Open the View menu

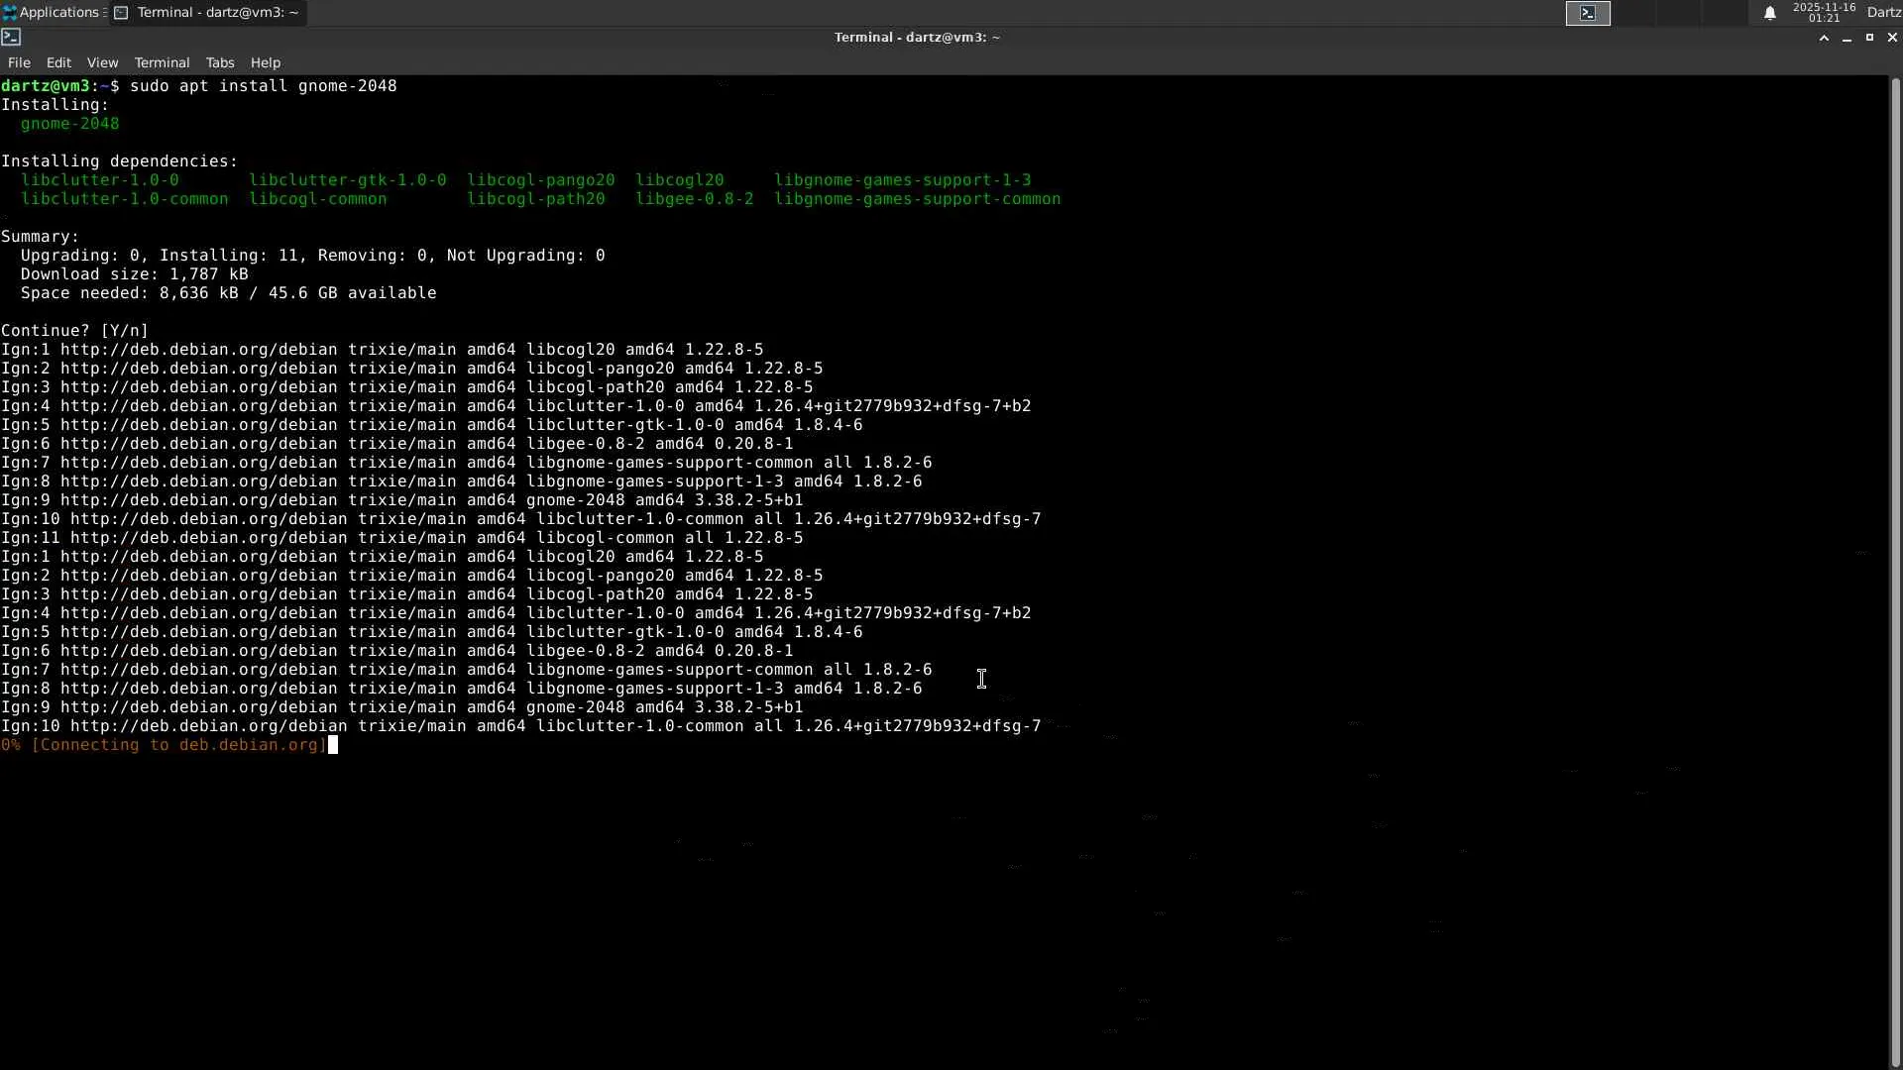coord(102,62)
